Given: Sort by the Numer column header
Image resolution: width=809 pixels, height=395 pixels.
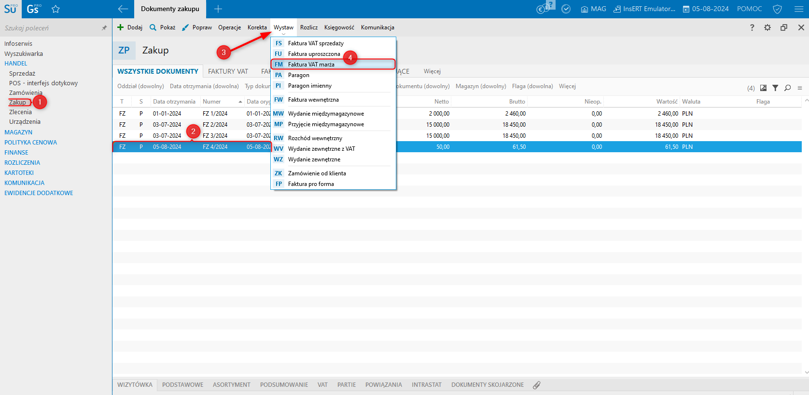Looking at the screenshot, I should point(223,102).
